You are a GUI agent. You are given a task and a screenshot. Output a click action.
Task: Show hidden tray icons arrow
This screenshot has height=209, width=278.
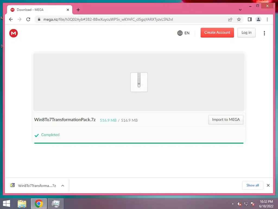coord(233,204)
